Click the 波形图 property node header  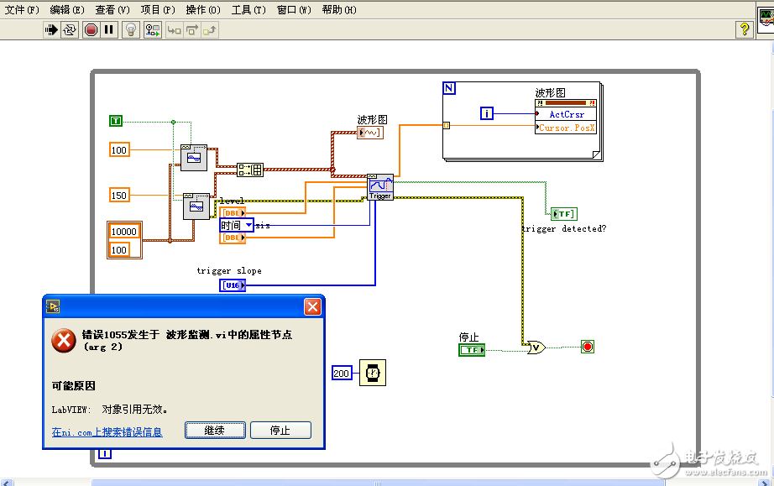(566, 103)
